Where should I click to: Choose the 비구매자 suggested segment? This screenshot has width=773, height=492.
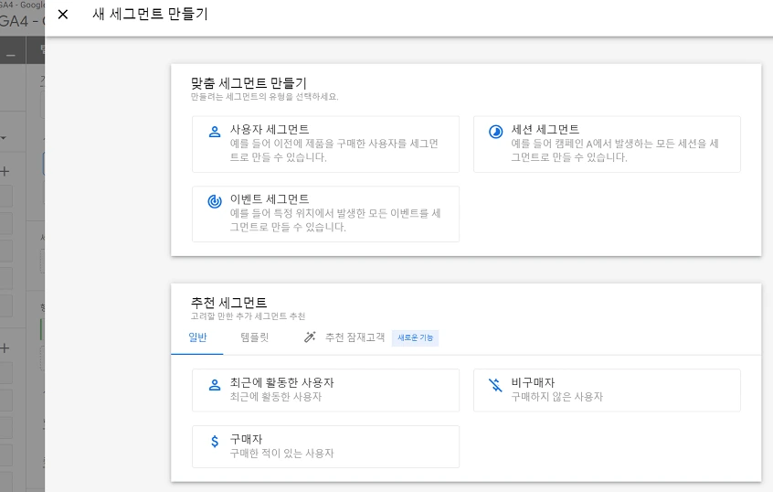tap(607, 390)
